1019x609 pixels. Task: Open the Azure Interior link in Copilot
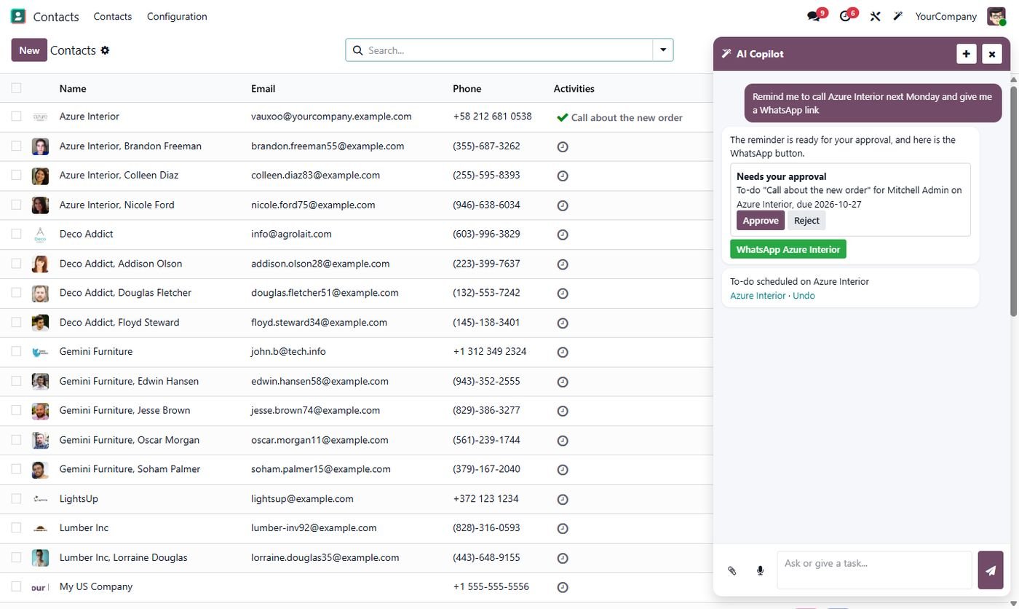click(x=758, y=296)
